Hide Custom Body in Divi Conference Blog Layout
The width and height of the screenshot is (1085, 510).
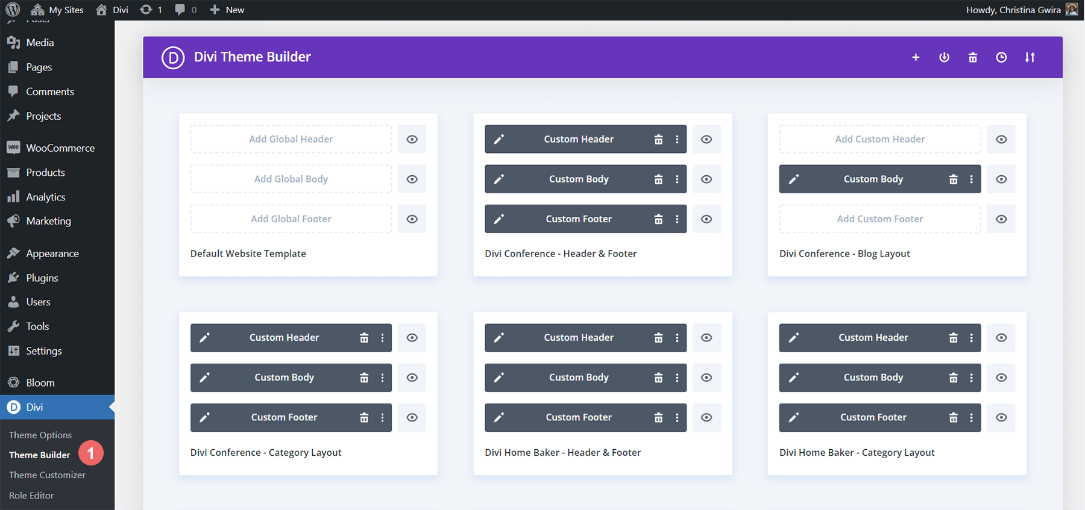point(1001,179)
